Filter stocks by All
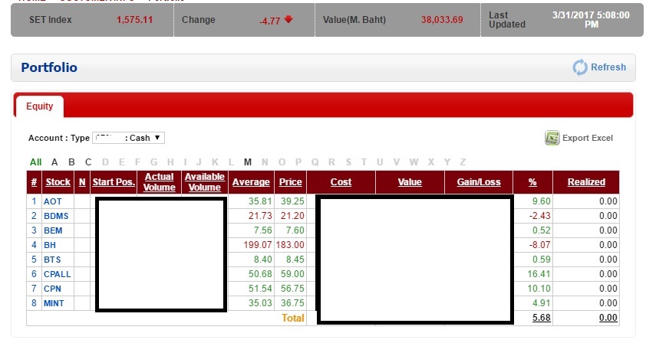Image resolution: width=646 pixels, height=343 pixels. tap(36, 162)
